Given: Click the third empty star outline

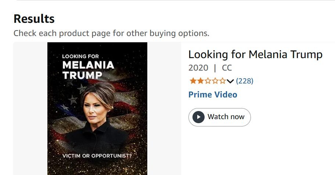Looking at the screenshot, I should [208, 81].
